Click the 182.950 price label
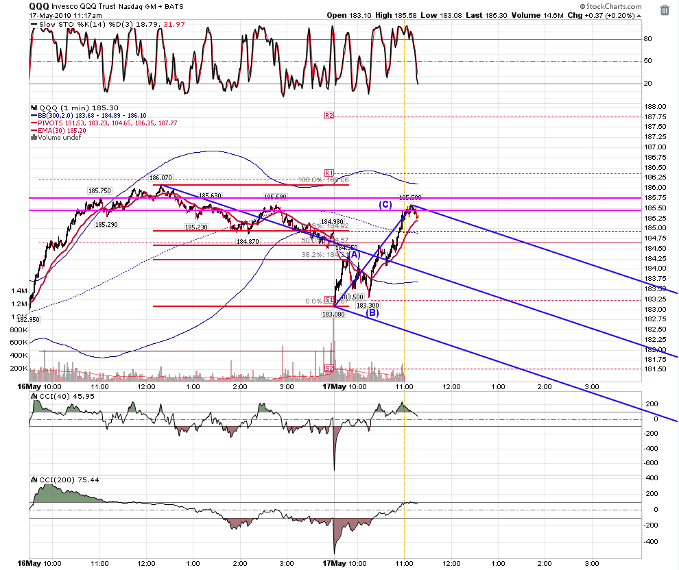 28,320
